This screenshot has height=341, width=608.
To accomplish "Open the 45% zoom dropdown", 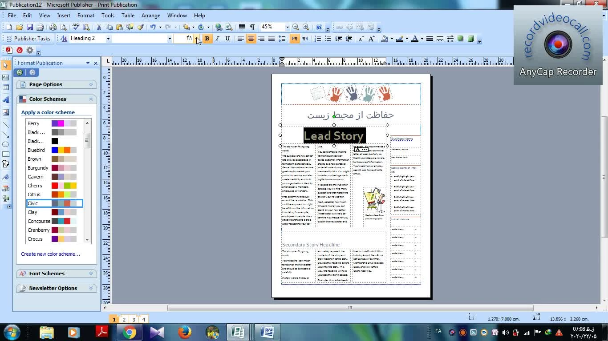I will click(287, 27).
